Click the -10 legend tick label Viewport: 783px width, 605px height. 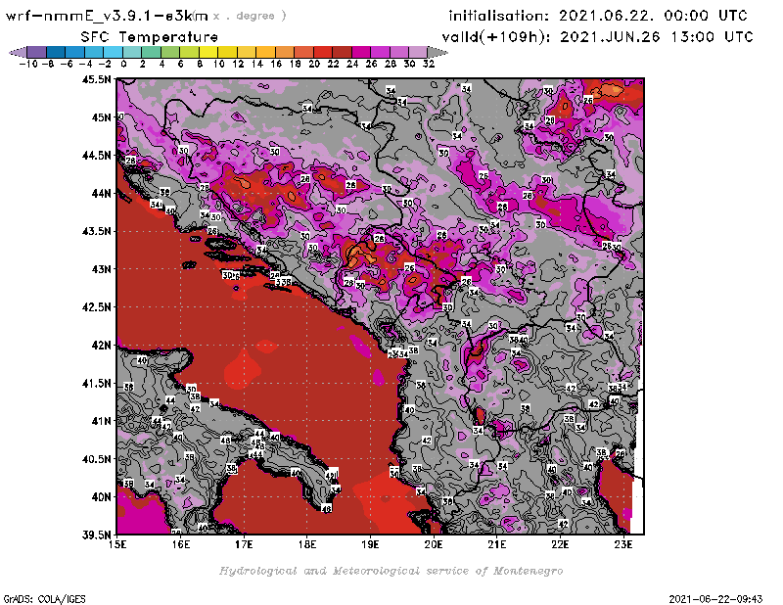(28, 64)
